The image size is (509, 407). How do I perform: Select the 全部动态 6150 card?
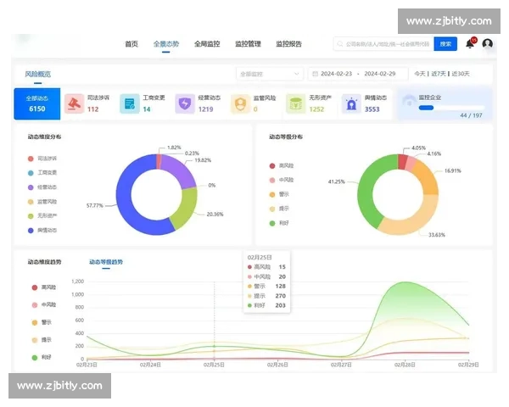tap(36, 103)
